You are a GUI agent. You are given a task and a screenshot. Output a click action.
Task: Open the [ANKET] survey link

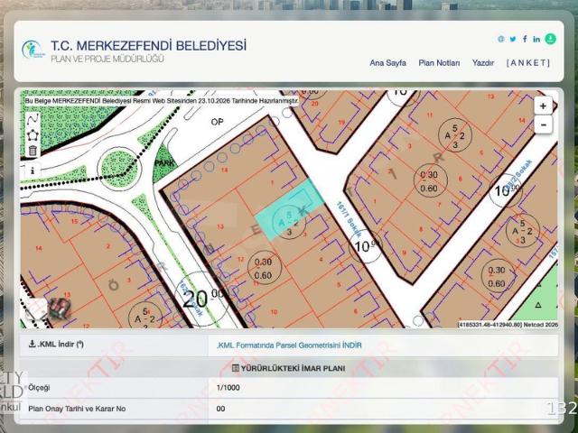(x=528, y=63)
